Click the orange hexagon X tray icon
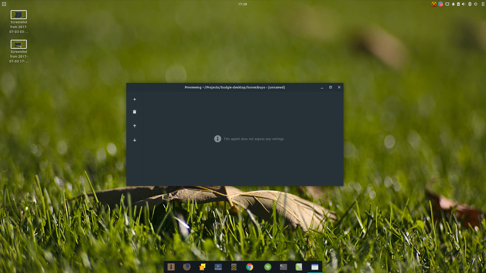 [434, 4]
